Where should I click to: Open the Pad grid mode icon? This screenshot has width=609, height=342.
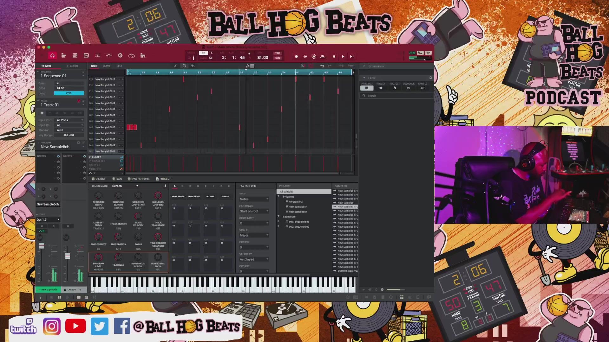[75, 56]
